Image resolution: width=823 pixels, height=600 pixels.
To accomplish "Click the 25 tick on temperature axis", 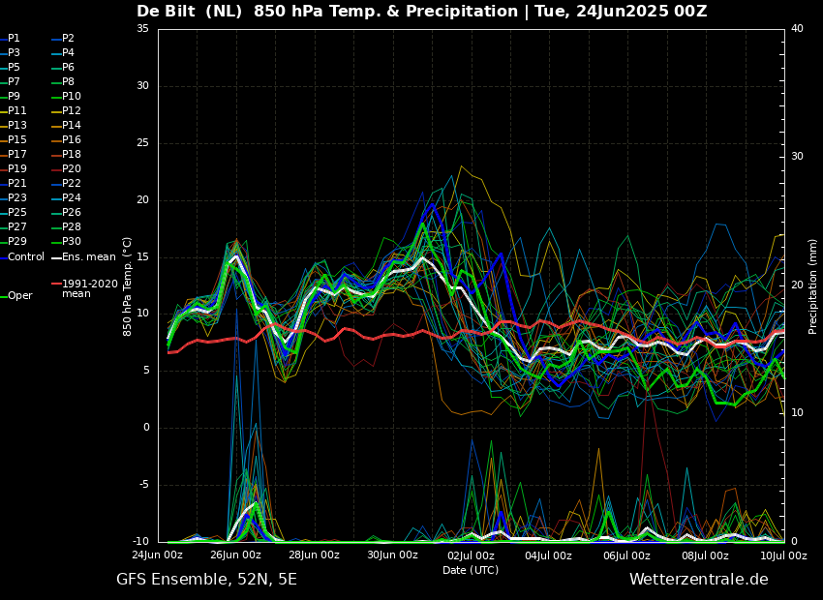I will 143,143.
